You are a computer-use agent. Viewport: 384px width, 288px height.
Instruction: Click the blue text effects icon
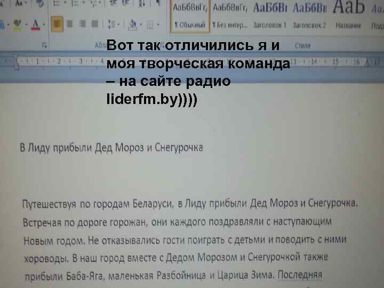pyautogui.click(x=2, y=25)
